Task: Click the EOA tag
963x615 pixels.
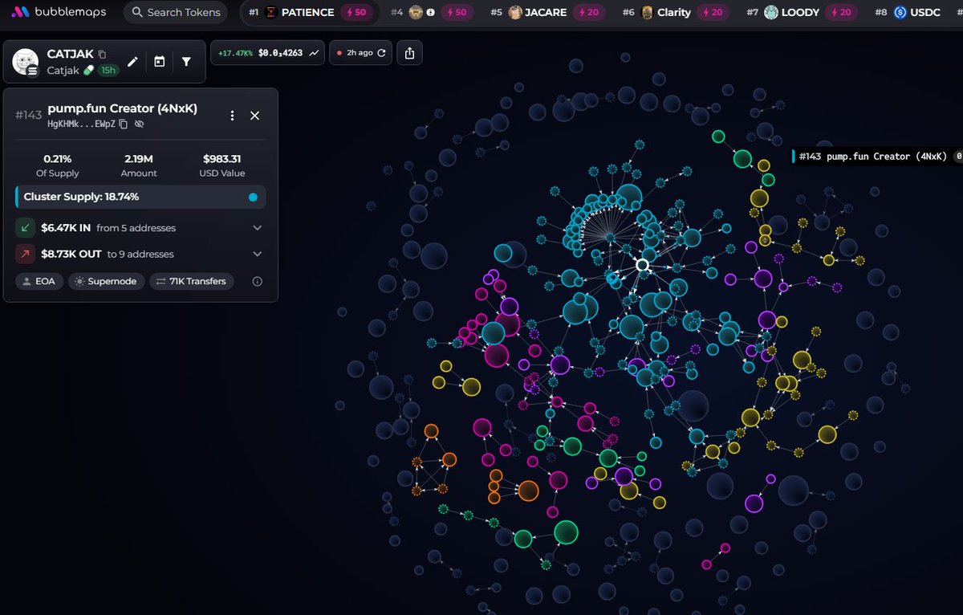Action: pyautogui.click(x=39, y=282)
